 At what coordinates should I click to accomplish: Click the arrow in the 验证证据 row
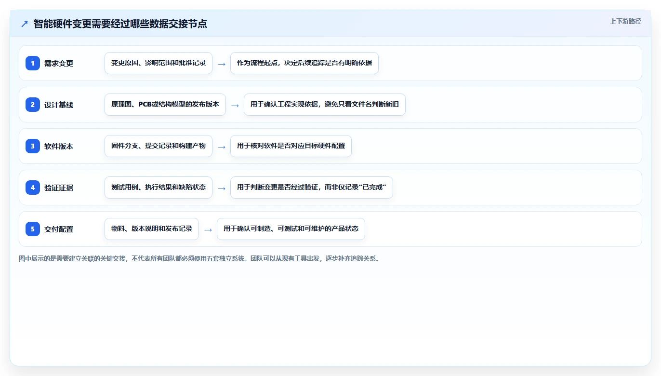tap(222, 188)
